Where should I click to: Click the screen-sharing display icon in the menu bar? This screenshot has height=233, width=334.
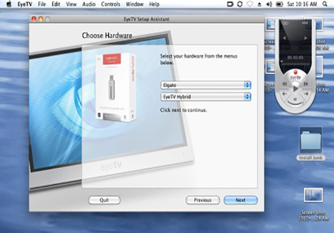point(230,4)
